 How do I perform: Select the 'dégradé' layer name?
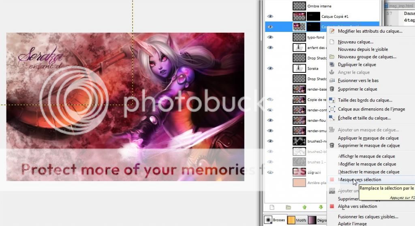click(x=314, y=172)
